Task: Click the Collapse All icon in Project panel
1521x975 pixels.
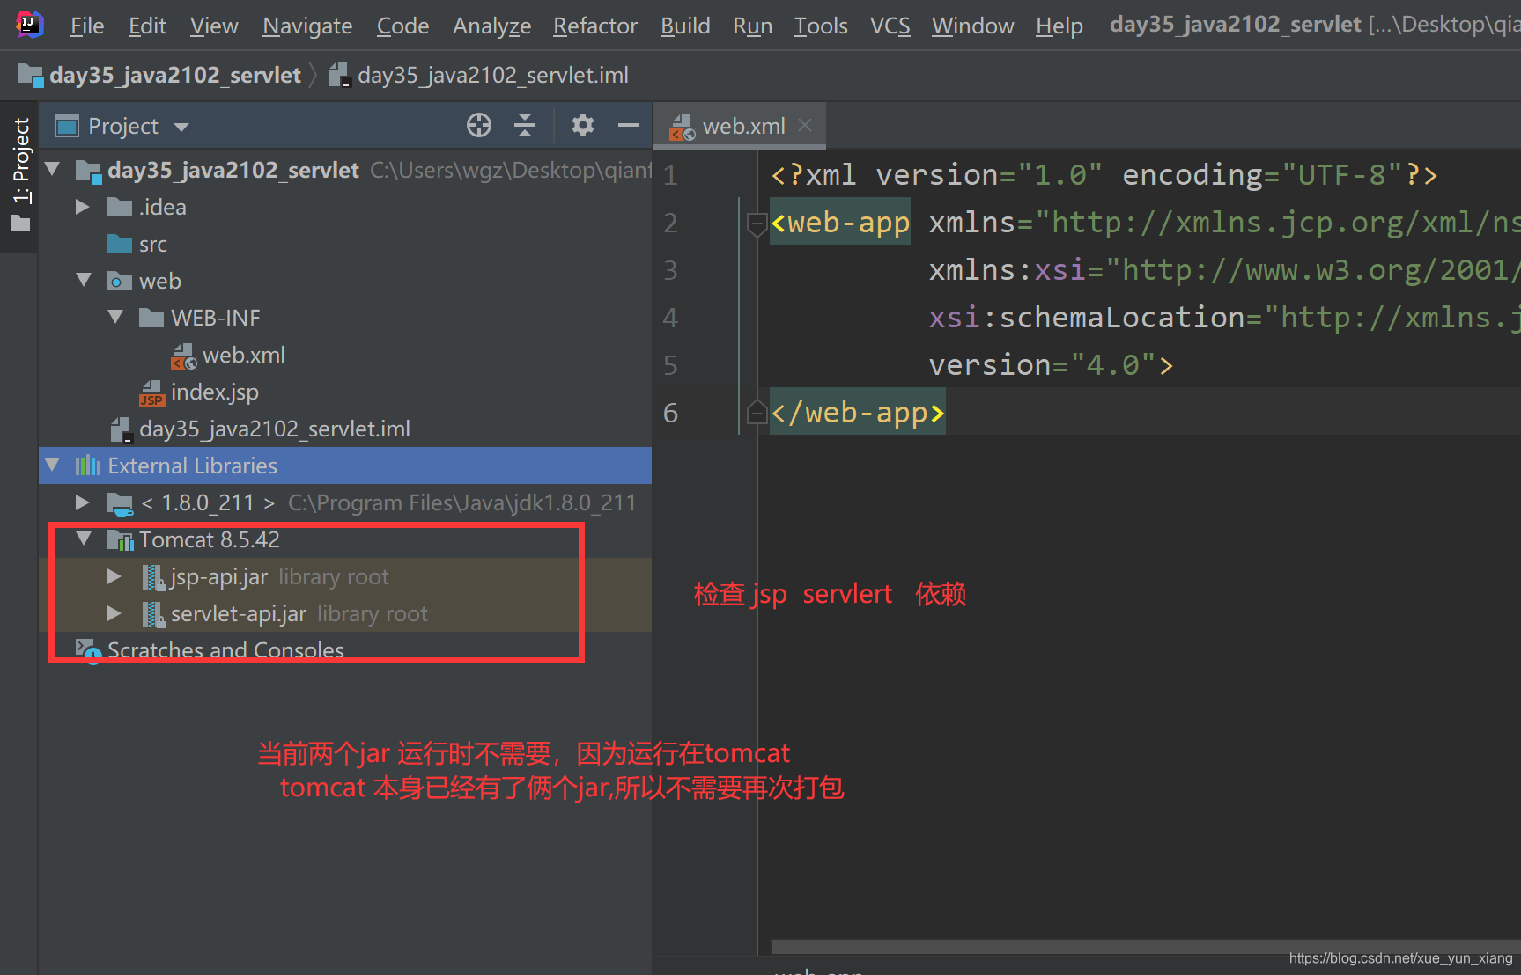Action: [525, 126]
